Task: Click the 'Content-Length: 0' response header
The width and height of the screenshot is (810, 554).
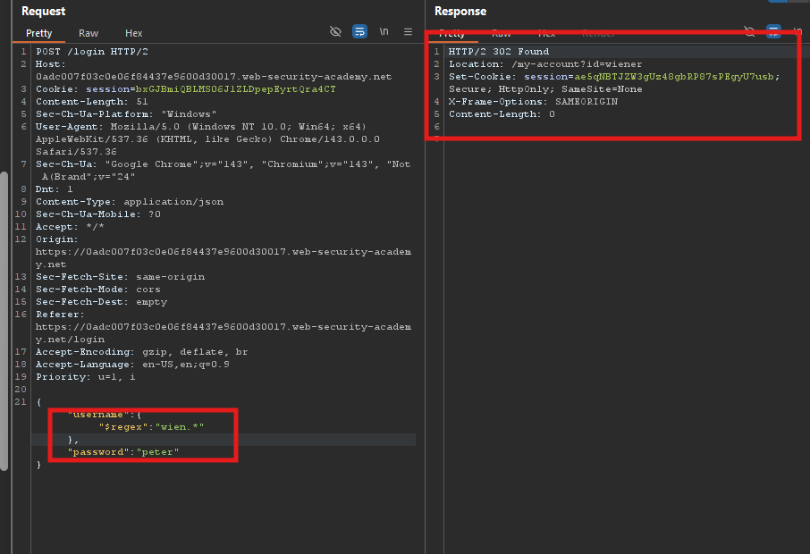Action: coord(502,114)
